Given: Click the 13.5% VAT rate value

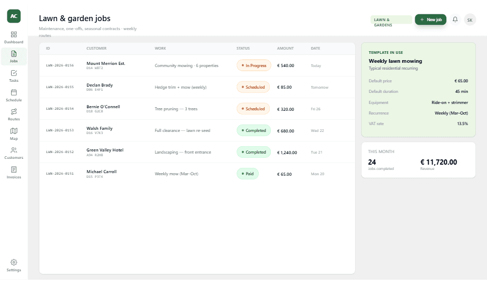Looking at the screenshot, I should coord(462,123).
